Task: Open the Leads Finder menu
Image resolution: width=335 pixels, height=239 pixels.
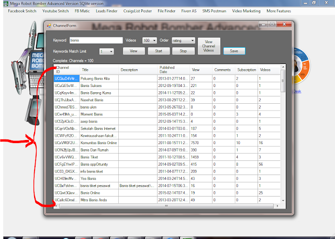Action: (x=107, y=11)
